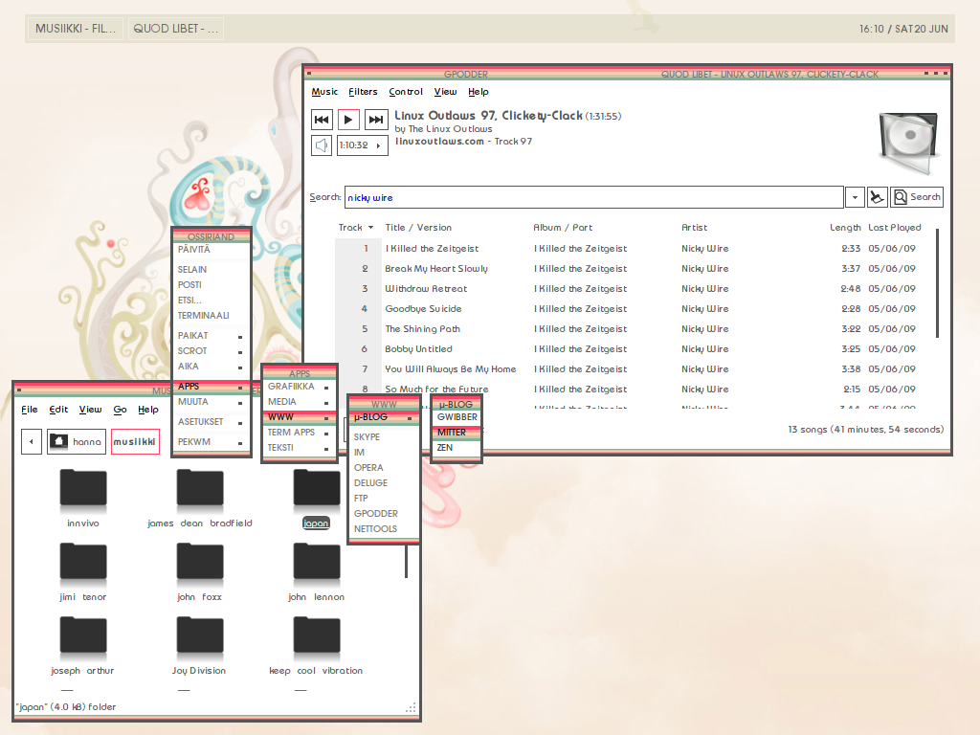Open the 1:10:32 seek position dropdown

363,145
